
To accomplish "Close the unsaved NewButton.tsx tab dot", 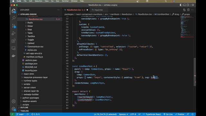I will (x=87, y=10).
